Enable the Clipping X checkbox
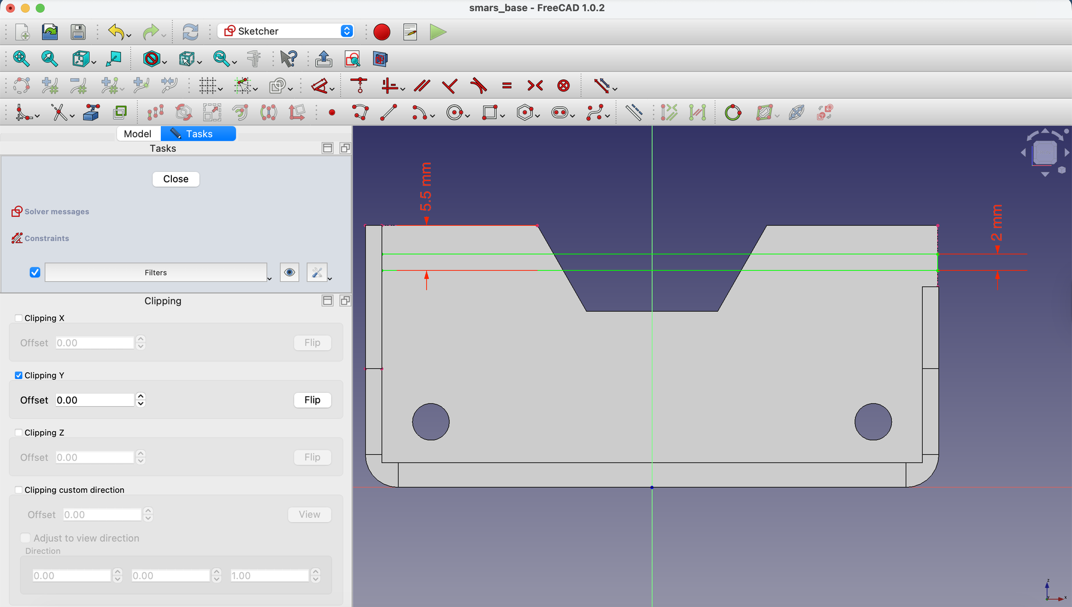The width and height of the screenshot is (1072, 607). coord(18,318)
